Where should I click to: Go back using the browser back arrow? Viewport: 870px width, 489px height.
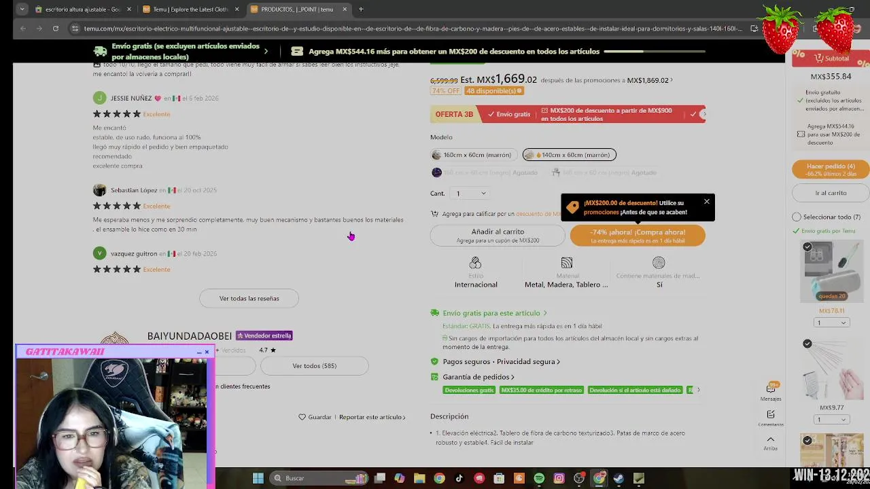[23, 29]
